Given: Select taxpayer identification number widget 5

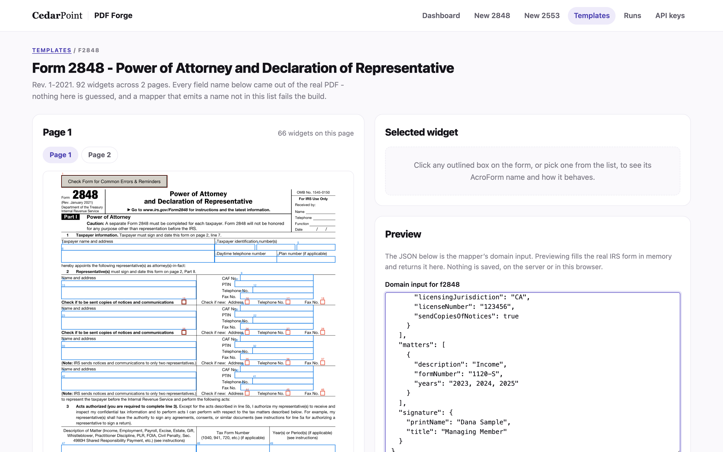Looking at the screenshot, I should [316, 247].
